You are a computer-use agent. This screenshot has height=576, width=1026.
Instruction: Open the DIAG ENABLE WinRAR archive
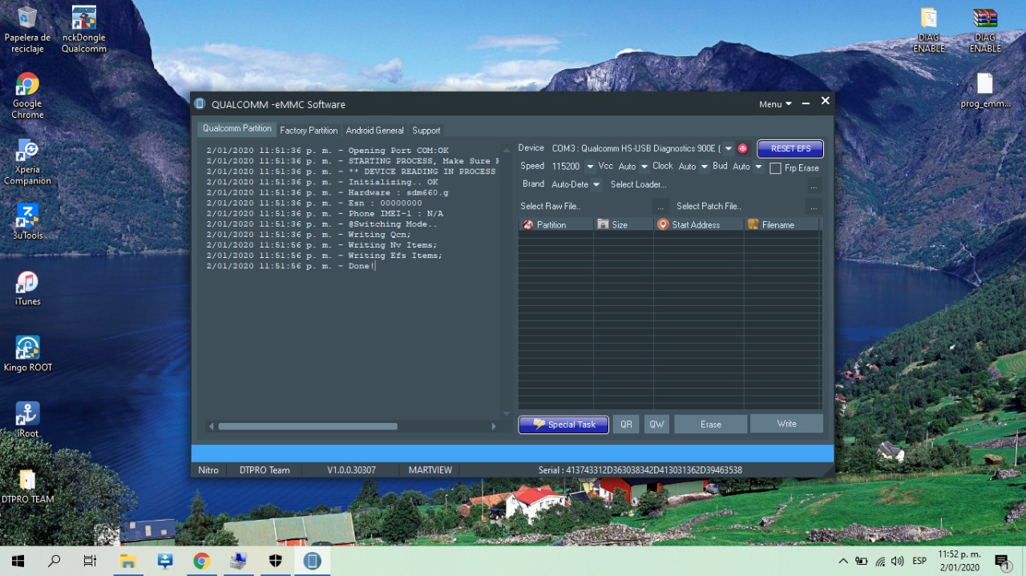(985, 30)
